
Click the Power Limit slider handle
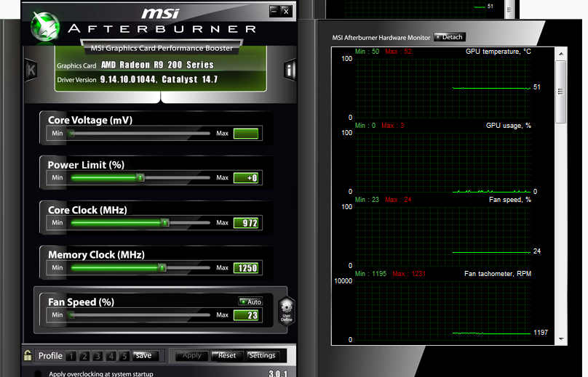pyautogui.click(x=140, y=177)
